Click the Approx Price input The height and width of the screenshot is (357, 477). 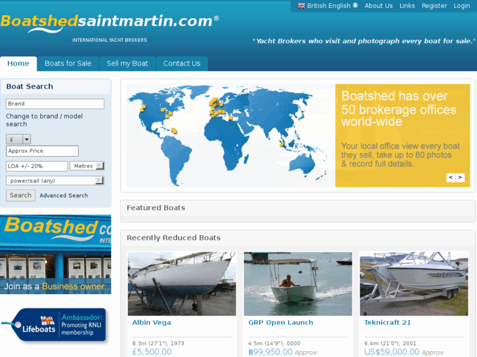pyautogui.click(x=42, y=151)
